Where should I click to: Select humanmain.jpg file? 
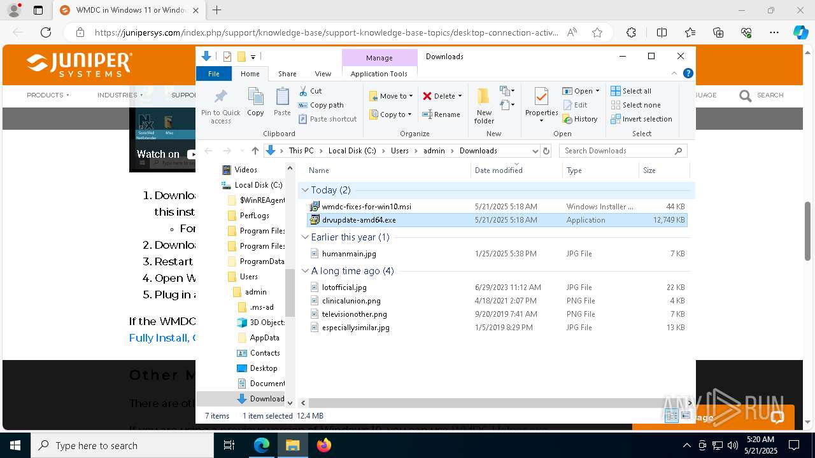tap(497, 254)
